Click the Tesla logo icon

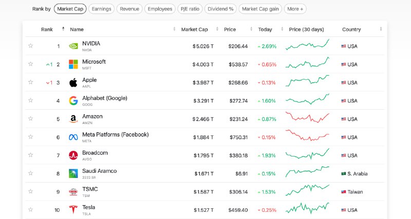click(x=73, y=210)
